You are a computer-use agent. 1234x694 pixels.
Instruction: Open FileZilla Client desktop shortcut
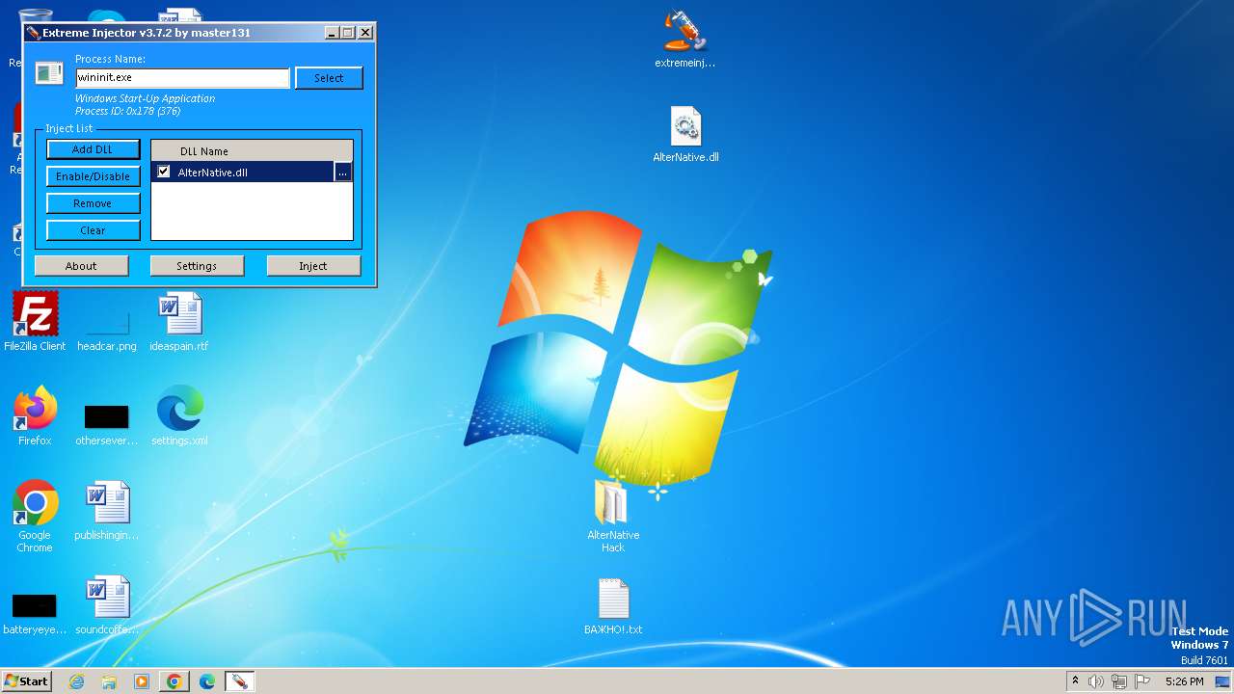tap(35, 322)
